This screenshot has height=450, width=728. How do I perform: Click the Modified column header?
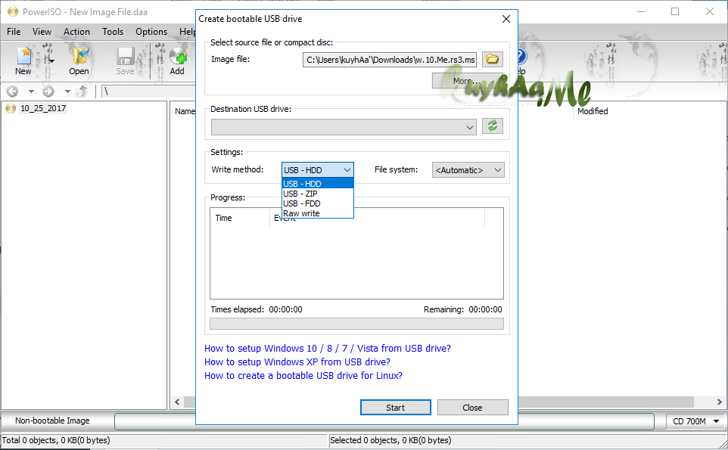pos(593,111)
